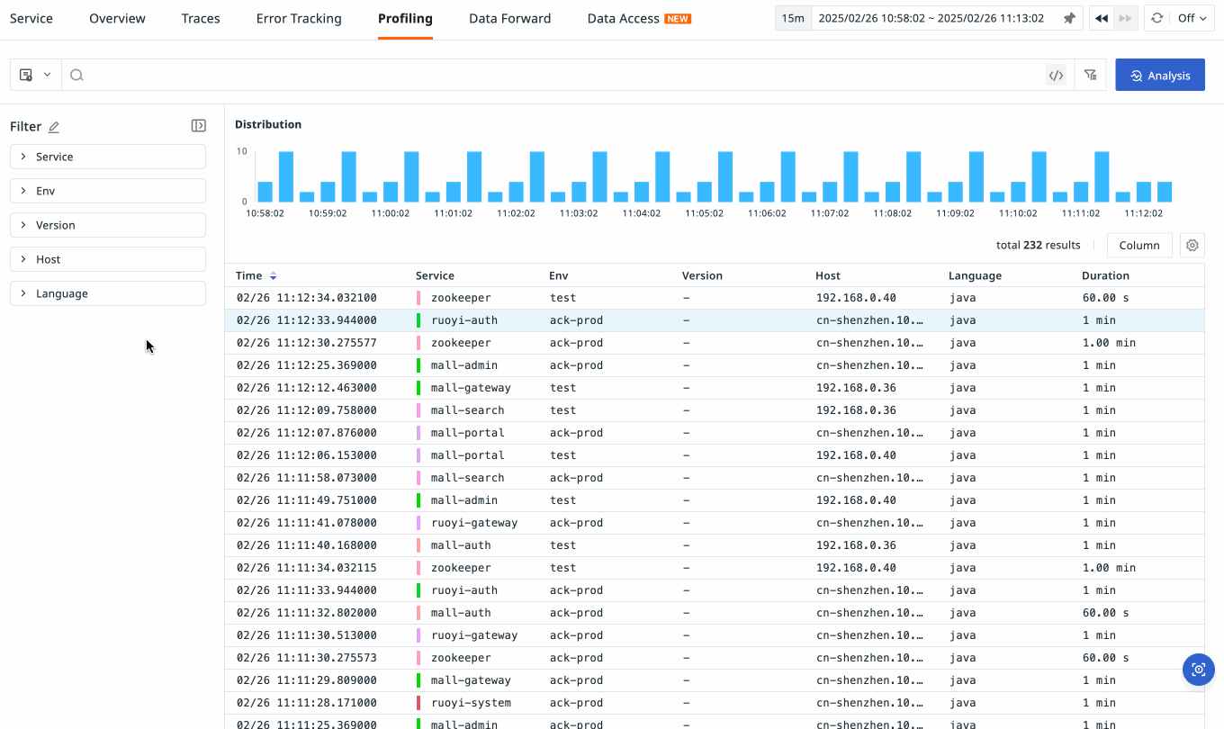Open the saved views dropdown beside search
The width and height of the screenshot is (1224, 729).
coord(36,76)
